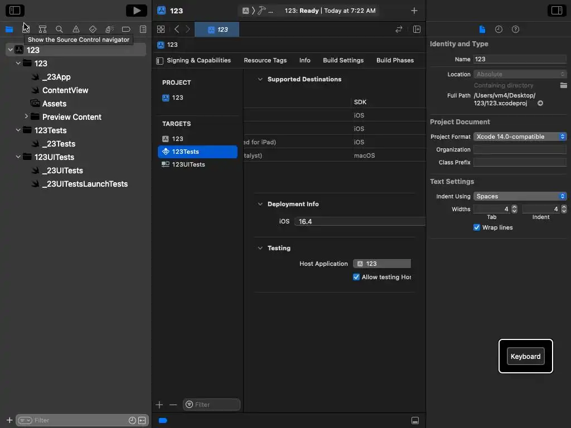Show the Source Control navigator icon
571x428 pixels.
(26, 29)
